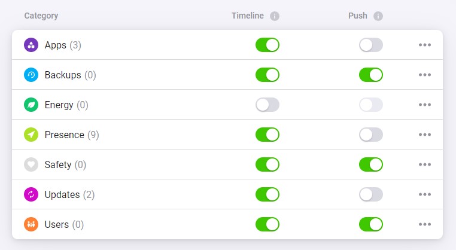Turn on Push toggle for Updates
Viewport: 456px width, 250px height.
[371, 194]
